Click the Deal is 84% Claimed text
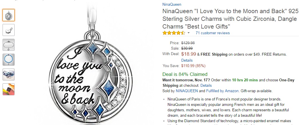The height and width of the screenshot is (125, 300). 185,74
